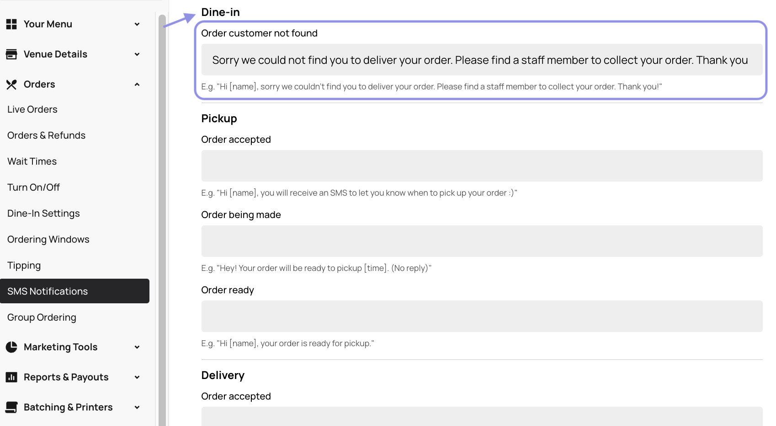776x426 pixels.
Task: Edit the dine-in customer not found message
Action: [x=480, y=60]
